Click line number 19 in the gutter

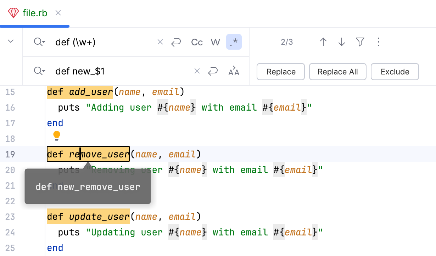11,154
